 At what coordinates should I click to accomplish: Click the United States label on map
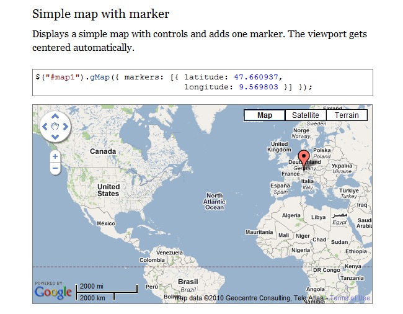coord(108,190)
